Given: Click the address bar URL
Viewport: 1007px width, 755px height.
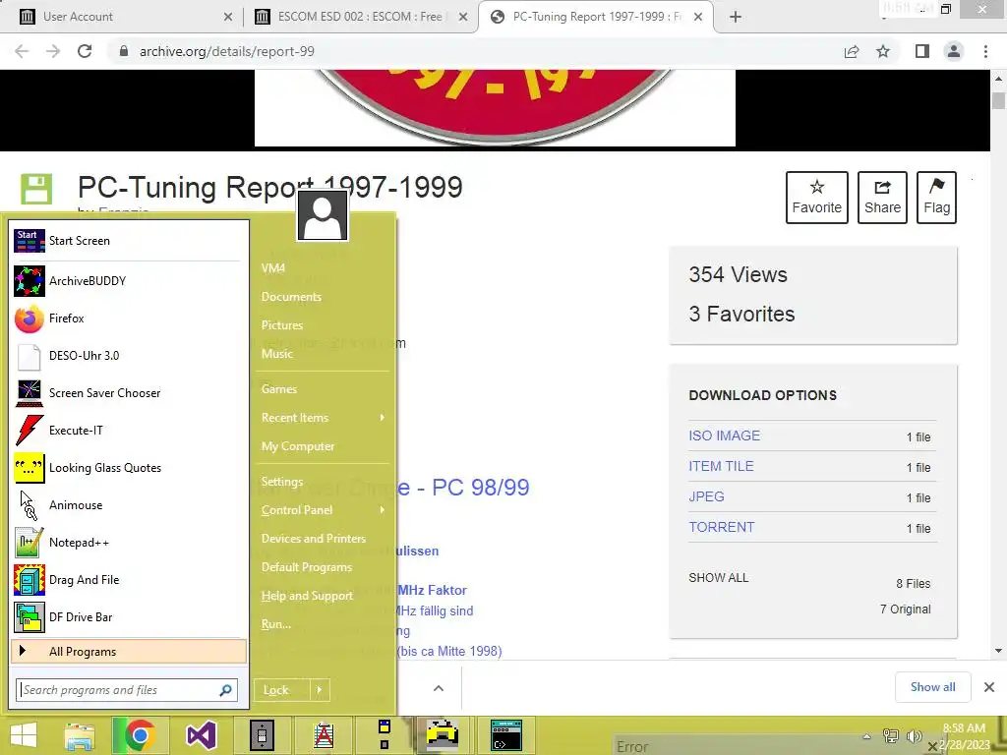Looking at the screenshot, I should [x=227, y=51].
